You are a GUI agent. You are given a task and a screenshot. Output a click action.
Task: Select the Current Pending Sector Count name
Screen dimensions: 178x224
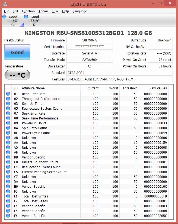pos(44,172)
